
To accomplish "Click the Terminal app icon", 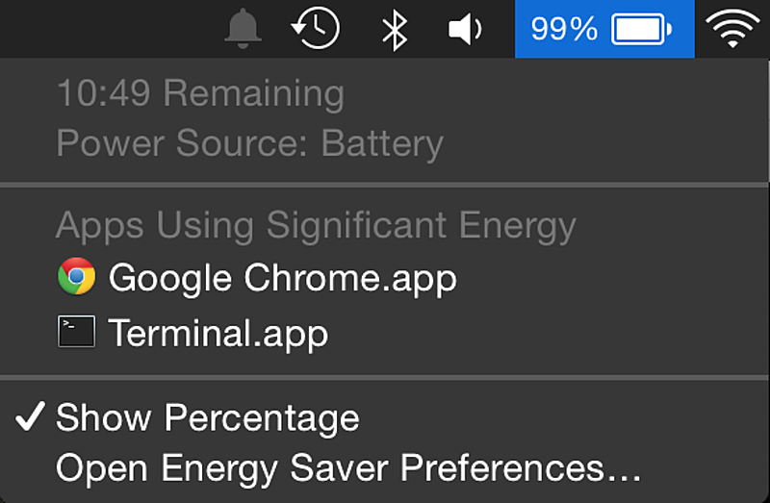I will click(77, 332).
